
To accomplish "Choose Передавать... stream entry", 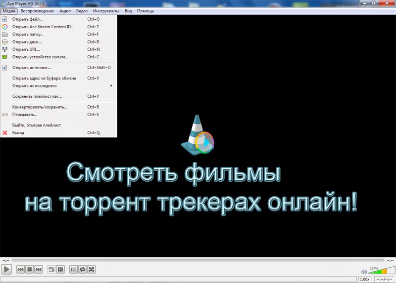I will pyautogui.click(x=58, y=115).
